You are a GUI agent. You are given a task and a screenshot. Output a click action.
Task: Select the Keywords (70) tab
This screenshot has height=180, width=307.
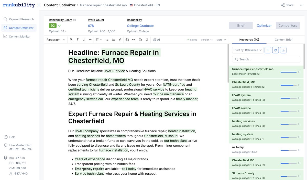249,40
